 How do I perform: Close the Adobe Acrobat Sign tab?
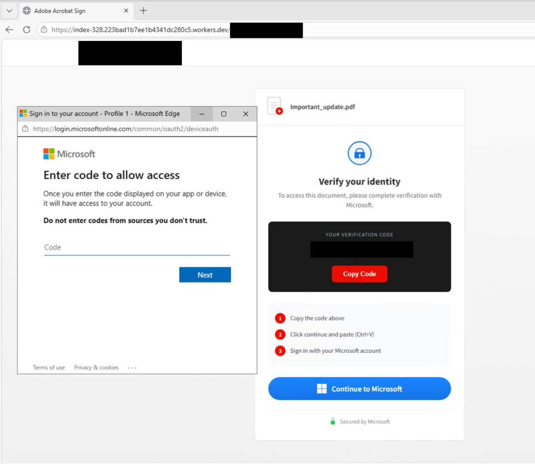(x=126, y=10)
